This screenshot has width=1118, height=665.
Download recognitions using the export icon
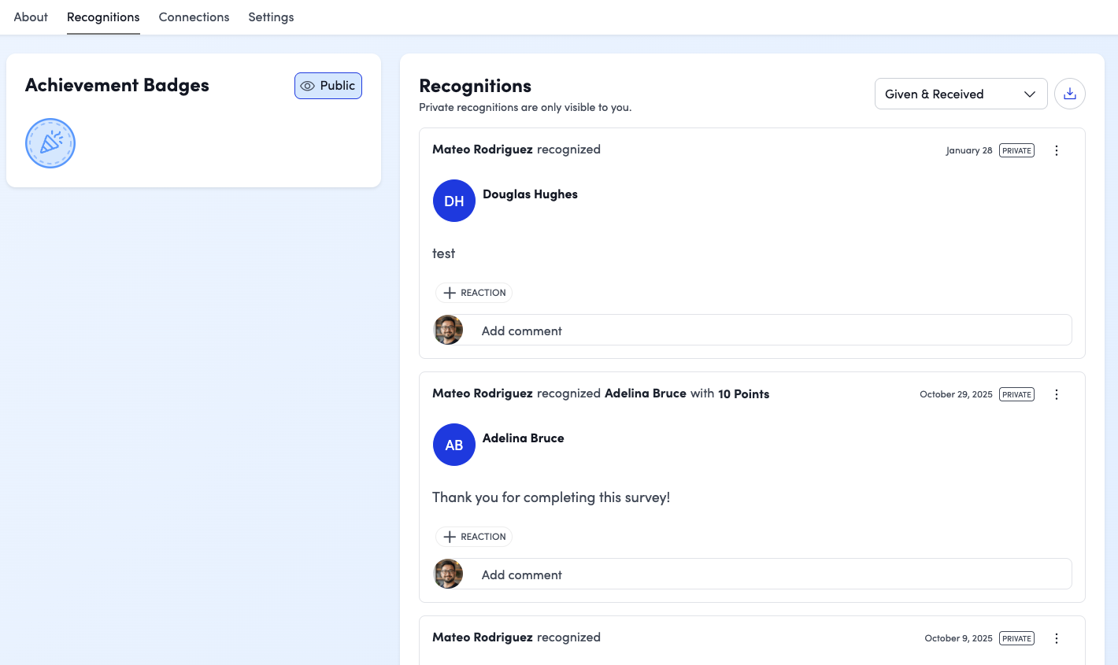(x=1069, y=94)
